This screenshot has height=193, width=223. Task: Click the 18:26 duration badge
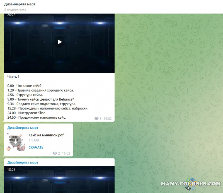(x=11, y=169)
